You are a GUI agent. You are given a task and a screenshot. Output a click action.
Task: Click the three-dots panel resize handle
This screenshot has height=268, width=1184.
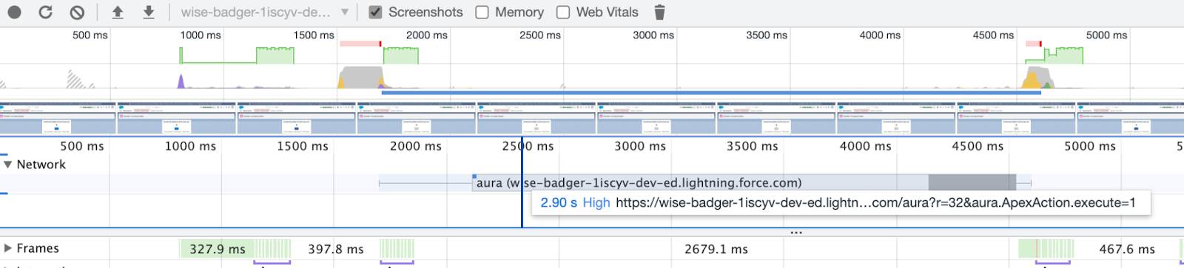click(x=795, y=232)
